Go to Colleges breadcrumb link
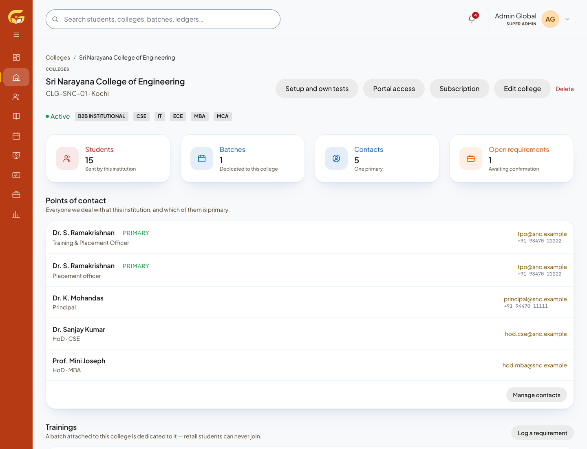Image resolution: width=587 pixels, height=449 pixels. [x=58, y=58]
